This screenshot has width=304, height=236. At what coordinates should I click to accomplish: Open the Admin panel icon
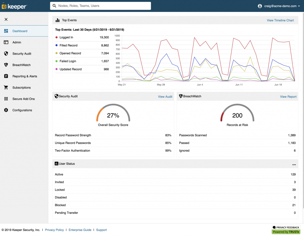tap(5, 42)
